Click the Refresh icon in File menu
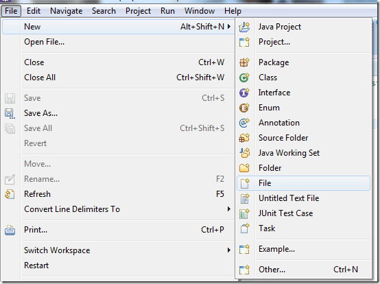380x284 pixels. [10, 194]
